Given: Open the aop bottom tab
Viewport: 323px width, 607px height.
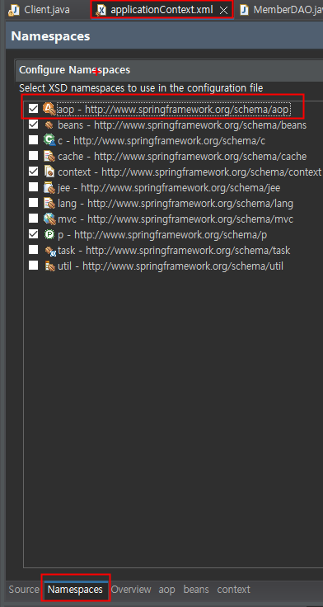Looking at the screenshot, I should (x=166, y=589).
